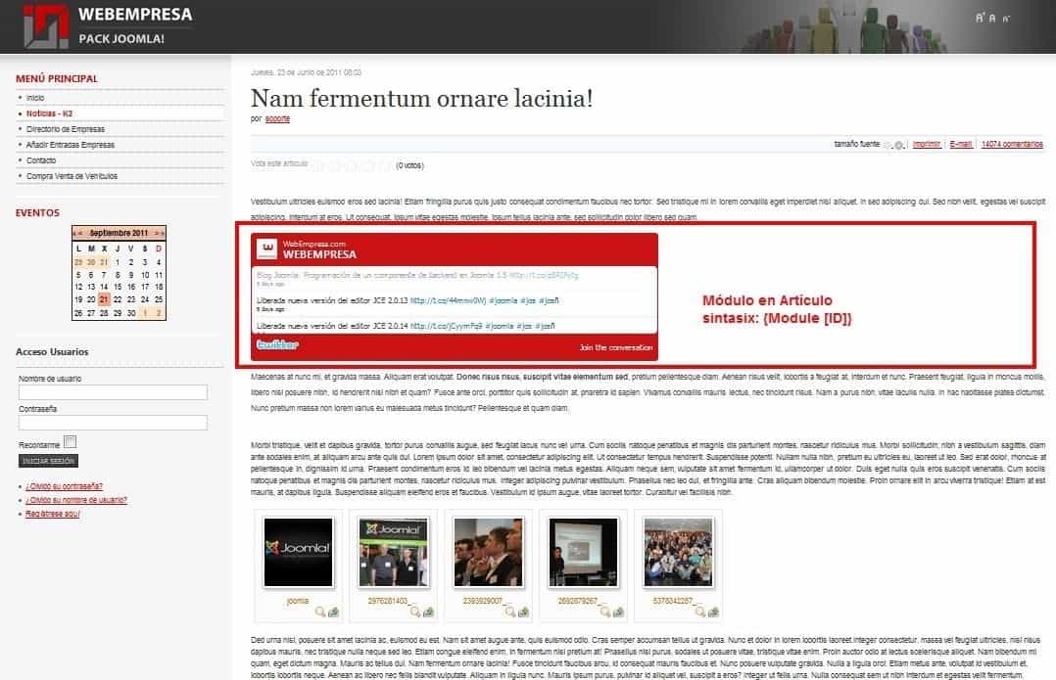Go to previous year in the events calendar

[74, 234]
